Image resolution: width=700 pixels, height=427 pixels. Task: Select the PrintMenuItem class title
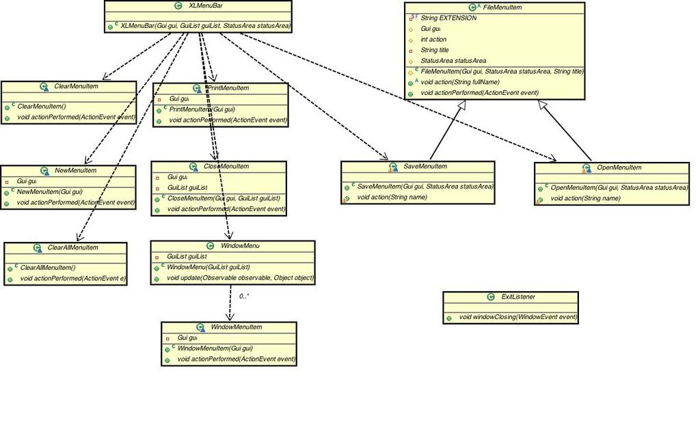coord(228,88)
